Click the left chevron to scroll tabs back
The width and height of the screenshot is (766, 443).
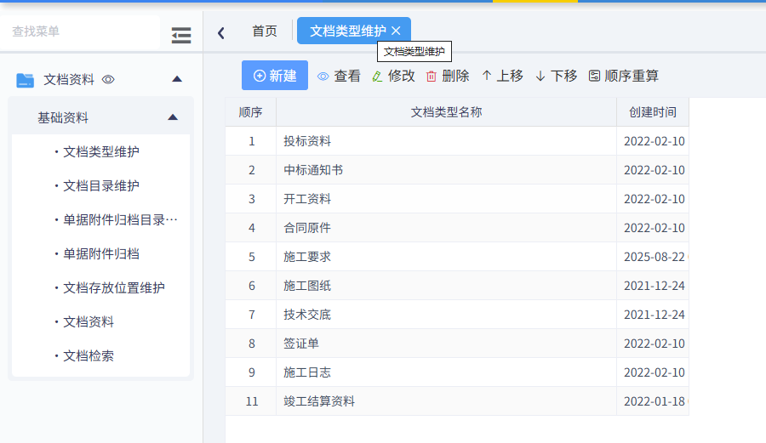tap(221, 33)
